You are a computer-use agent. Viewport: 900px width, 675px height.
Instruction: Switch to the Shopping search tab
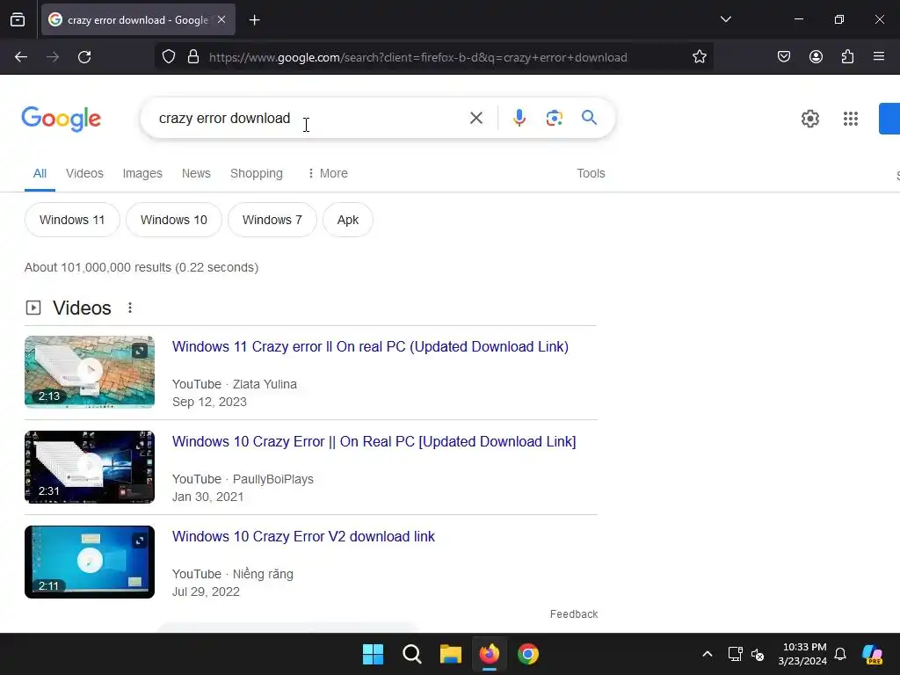click(257, 173)
